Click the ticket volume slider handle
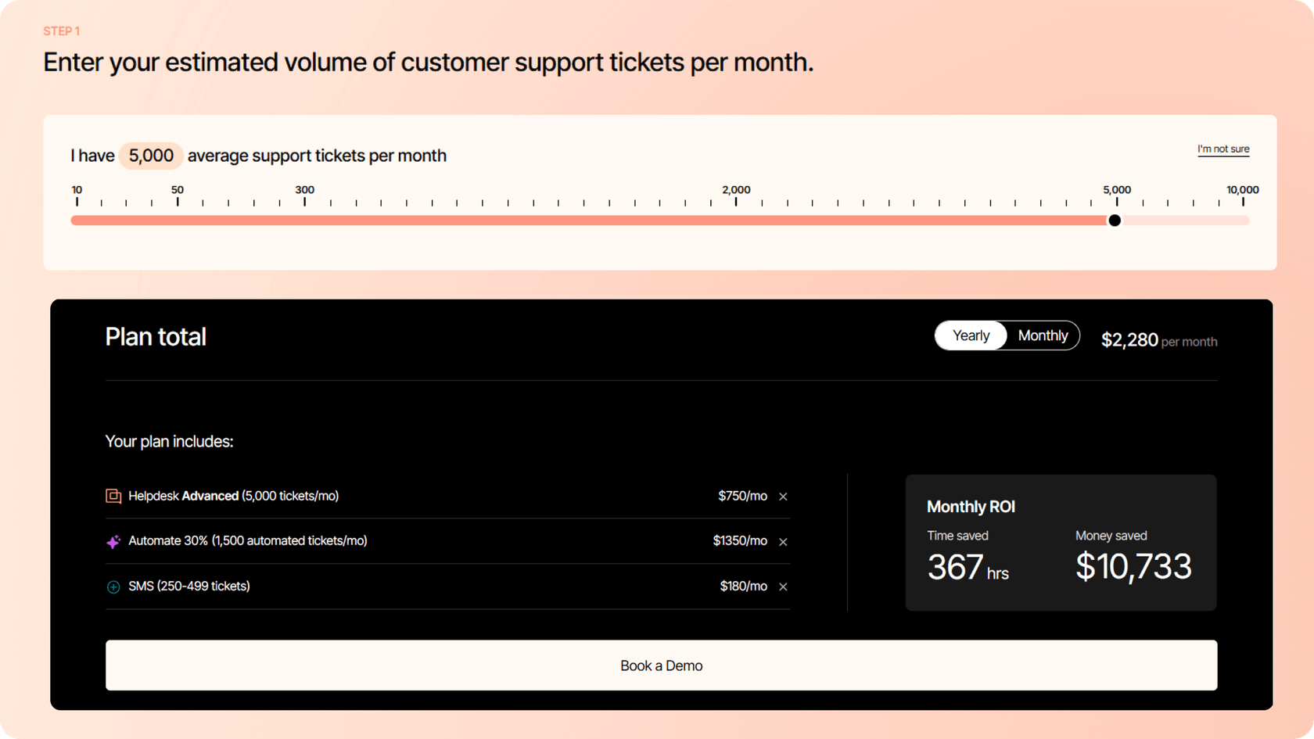This screenshot has width=1314, height=739. coord(1115,221)
